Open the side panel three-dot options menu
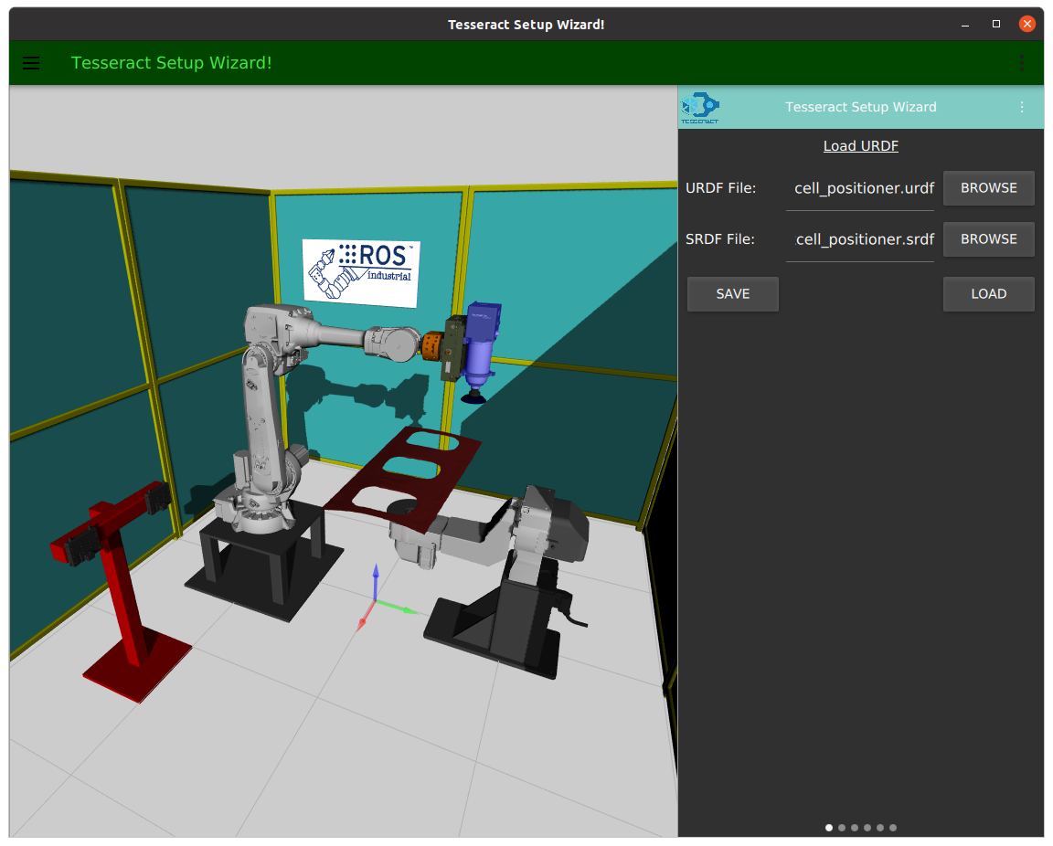 click(x=1022, y=107)
